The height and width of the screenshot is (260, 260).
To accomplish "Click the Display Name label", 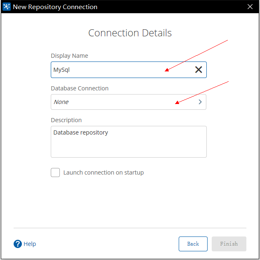I will pos(69,56).
